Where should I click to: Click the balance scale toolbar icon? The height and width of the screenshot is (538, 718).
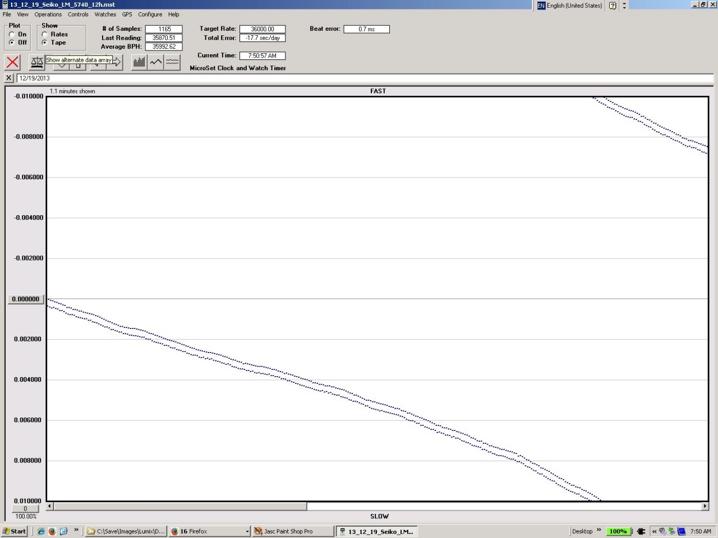click(37, 62)
